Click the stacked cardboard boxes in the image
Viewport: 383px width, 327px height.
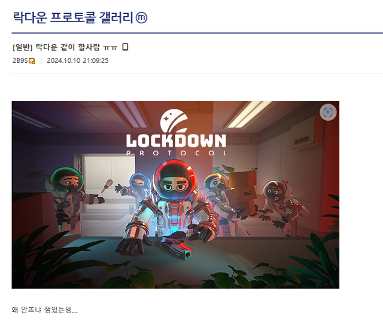242,192
